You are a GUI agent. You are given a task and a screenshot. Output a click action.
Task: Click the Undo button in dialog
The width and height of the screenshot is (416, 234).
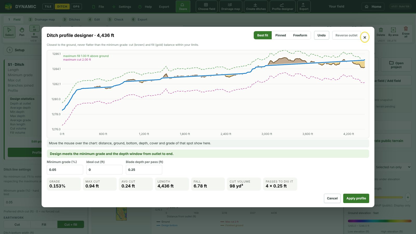coord(322,35)
